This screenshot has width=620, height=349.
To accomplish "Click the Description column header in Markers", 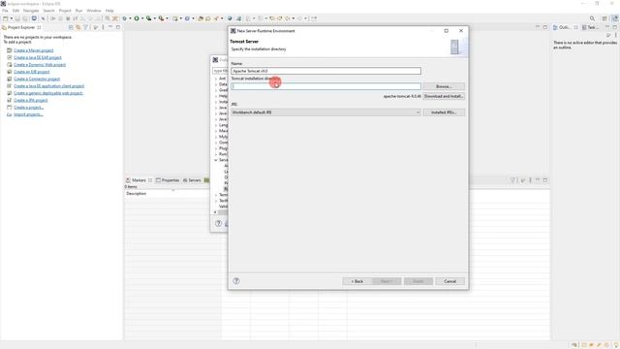I will coord(137,194).
